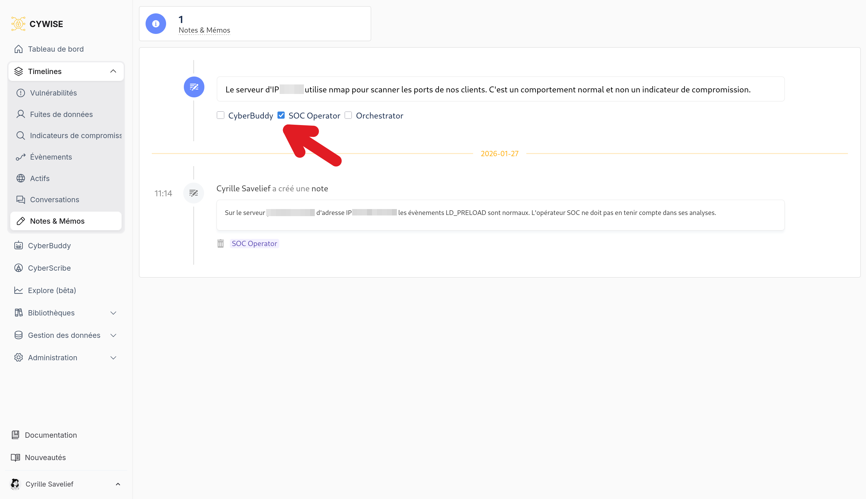Expand the Administration menu

(x=113, y=357)
